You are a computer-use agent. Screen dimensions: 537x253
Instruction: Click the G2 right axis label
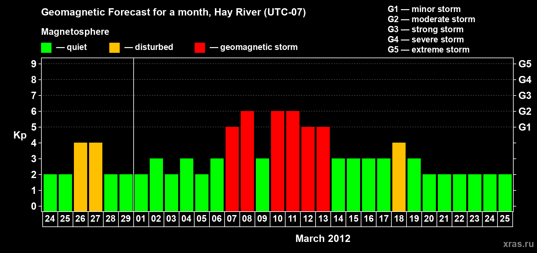525,111
